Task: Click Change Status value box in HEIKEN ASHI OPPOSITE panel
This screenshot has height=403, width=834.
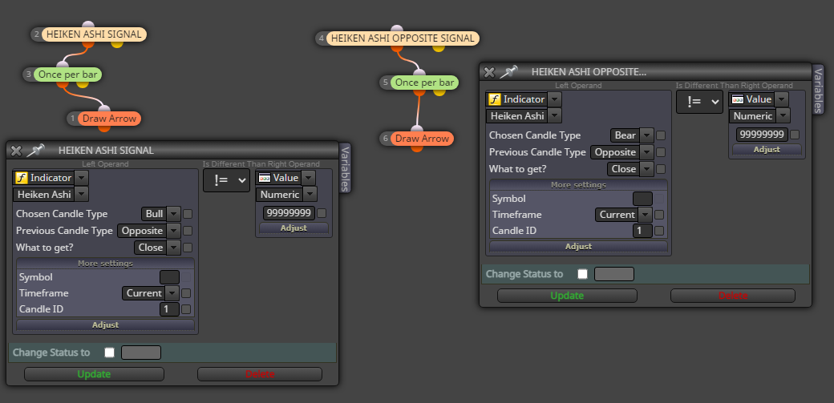Action: [x=614, y=274]
